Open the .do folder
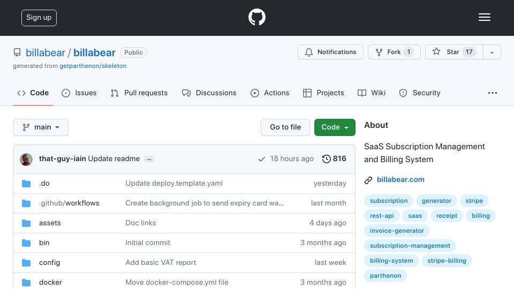Viewport: 514px width, 289px height. point(44,184)
